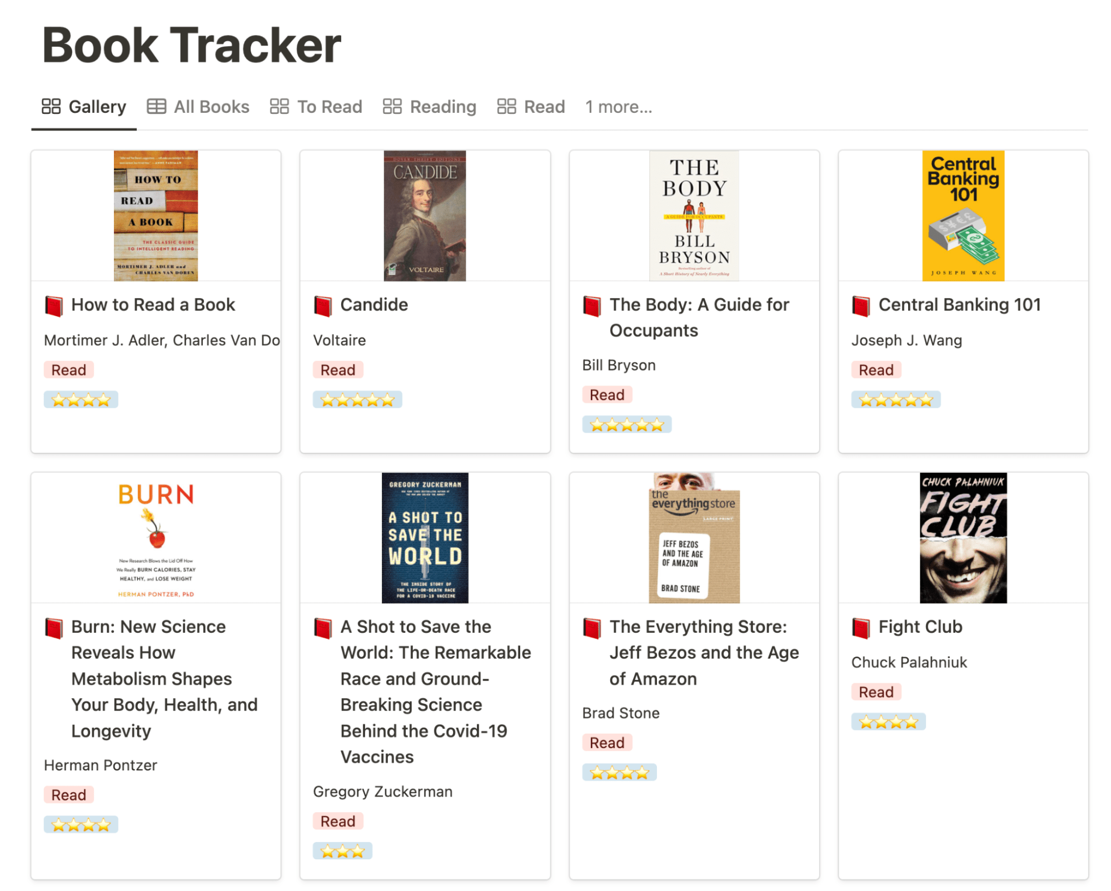
Task: Click red book icon beside Central Banking 101
Action: click(861, 306)
